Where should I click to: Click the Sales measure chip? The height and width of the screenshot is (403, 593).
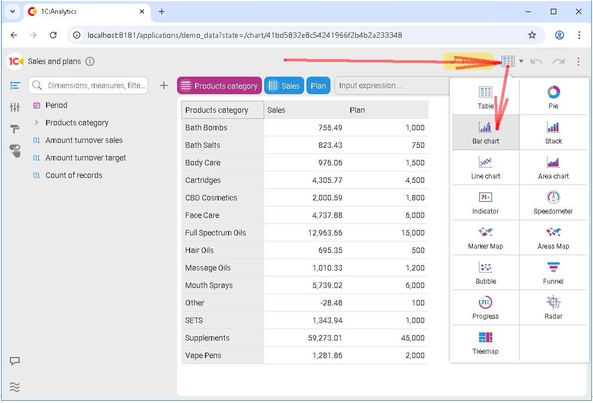pos(284,85)
